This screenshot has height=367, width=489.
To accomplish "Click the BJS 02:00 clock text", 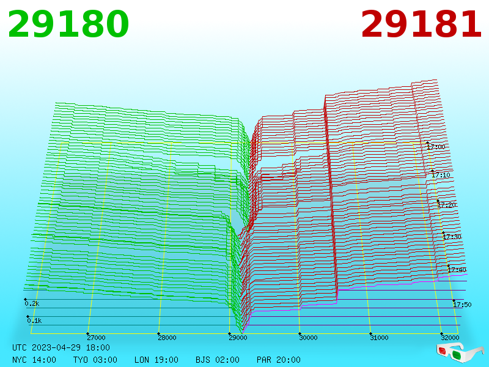I will (218, 360).
